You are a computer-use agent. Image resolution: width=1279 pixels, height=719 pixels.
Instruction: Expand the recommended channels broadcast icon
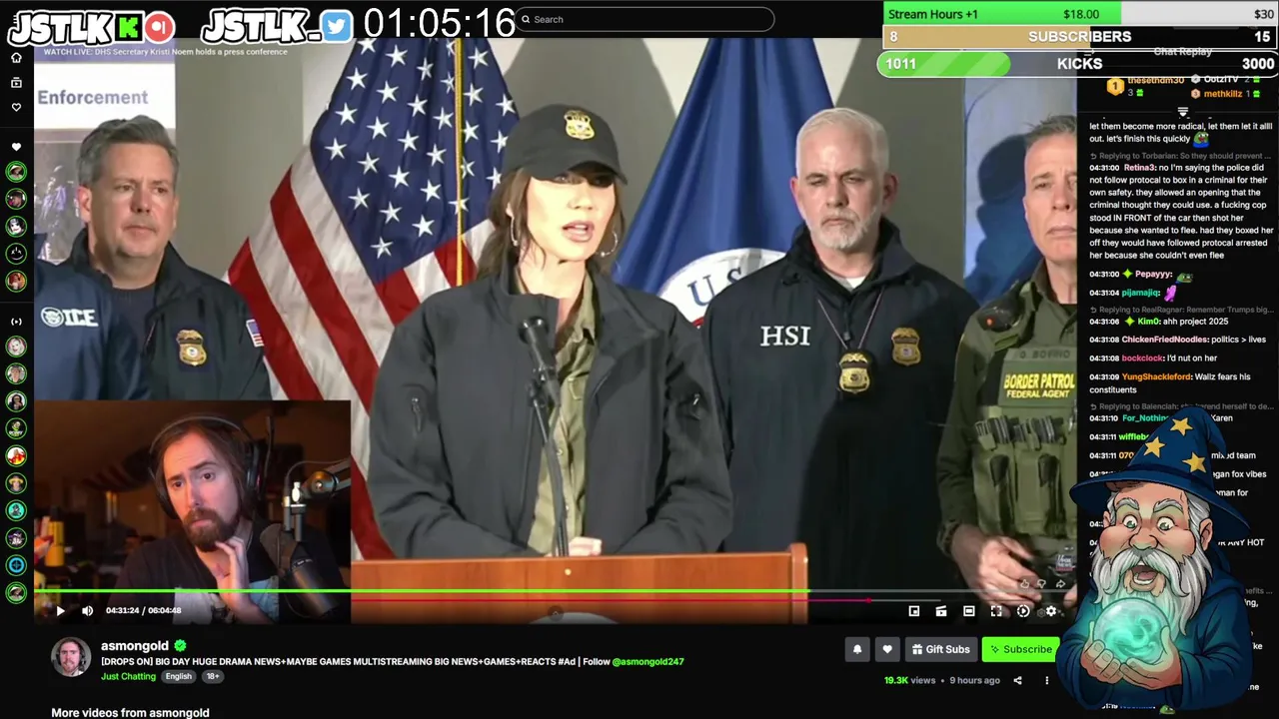[x=16, y=322]
